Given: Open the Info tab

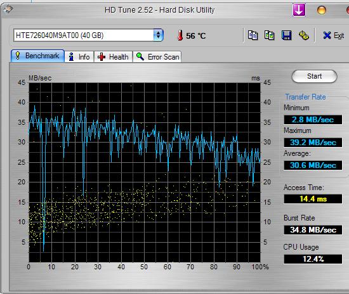Looking at the screenshot, I should [x=79, y=56].
